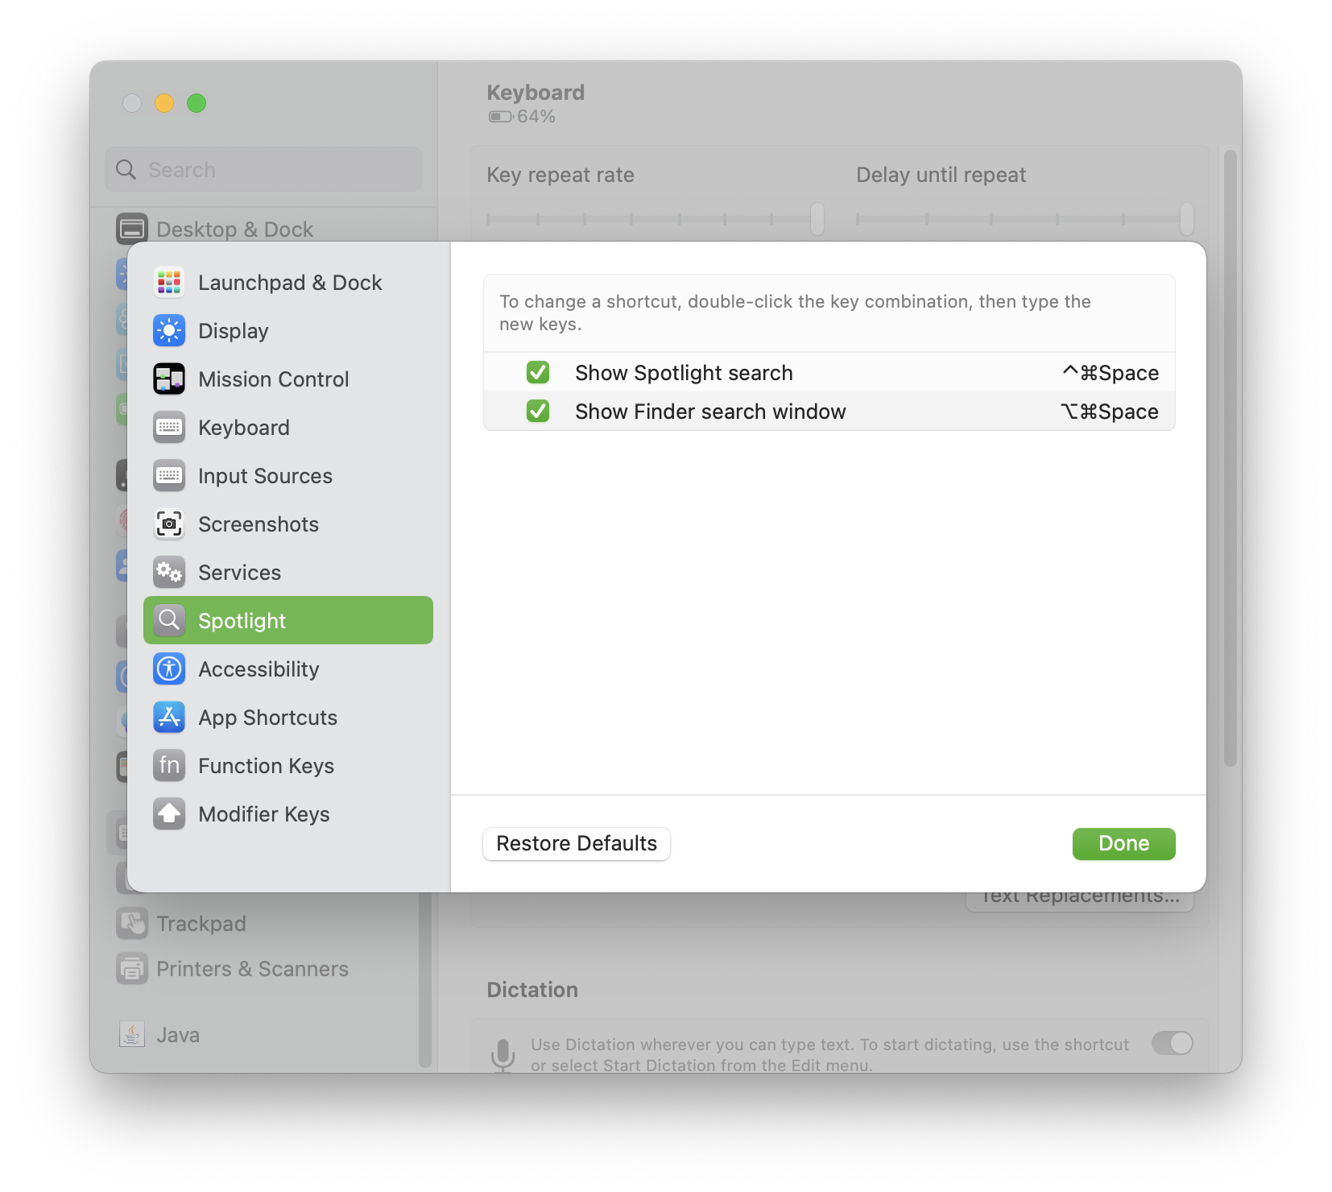Select Launchpad & Dock category
The width and height of the screenshot is (1332, 1192).
[288, 283]
